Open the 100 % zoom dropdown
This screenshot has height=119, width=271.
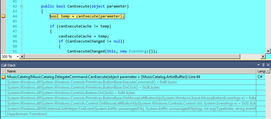[18, 57]
